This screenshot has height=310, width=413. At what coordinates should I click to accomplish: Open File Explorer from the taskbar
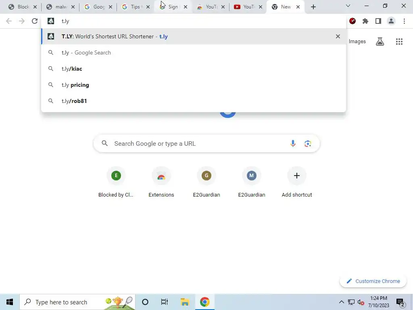click(x=185, y=302)
